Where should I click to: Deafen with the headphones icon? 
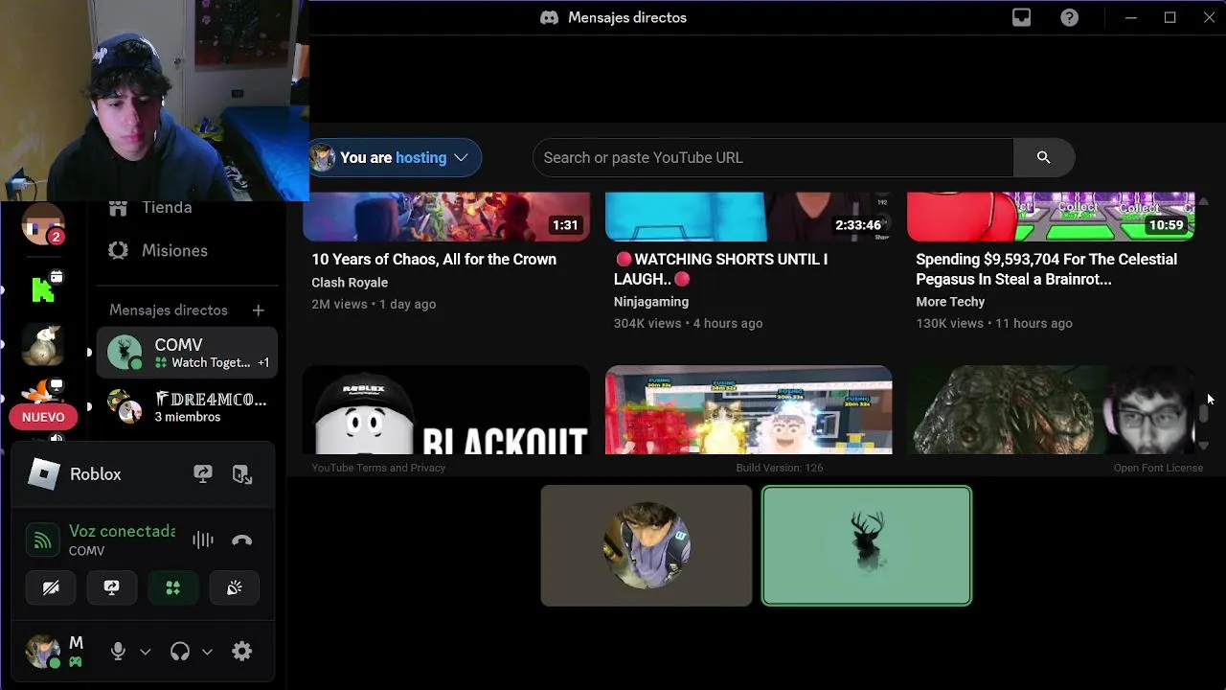pos(179,652)
